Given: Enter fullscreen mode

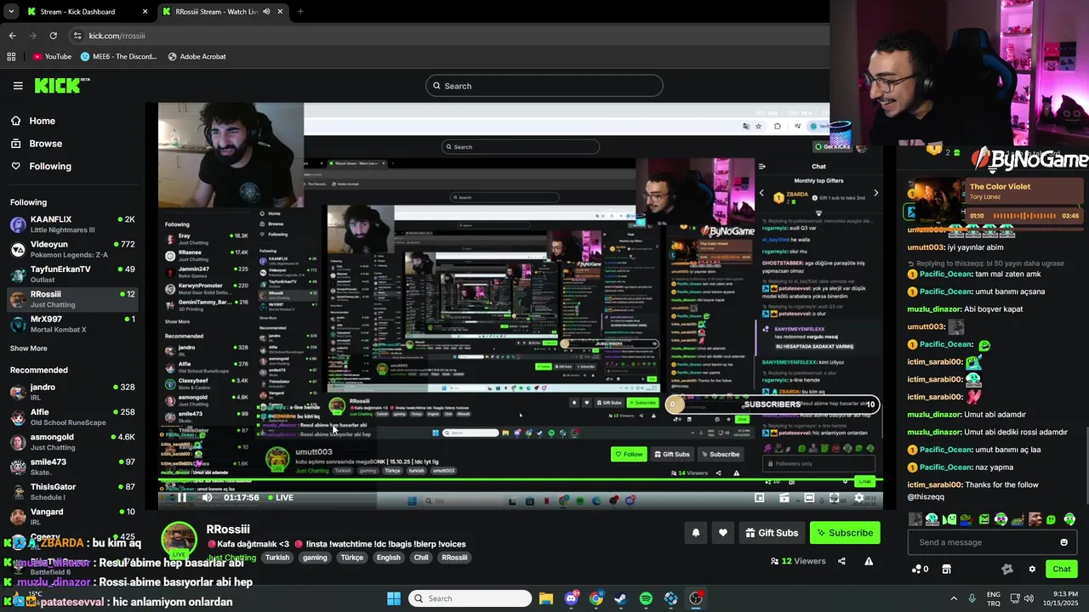Looking at the screenshot, I should (834, 498).
